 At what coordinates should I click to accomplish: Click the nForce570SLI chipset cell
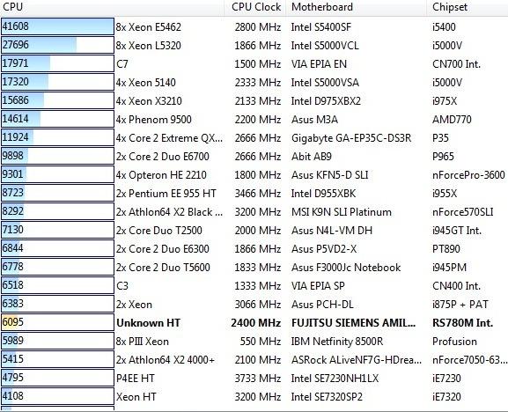point(462,212)
